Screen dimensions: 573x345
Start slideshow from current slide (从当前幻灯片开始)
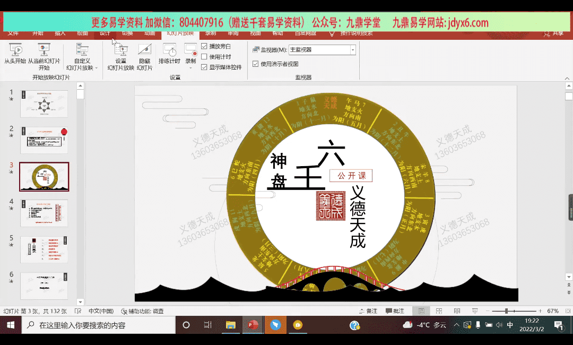click(44, 50)
